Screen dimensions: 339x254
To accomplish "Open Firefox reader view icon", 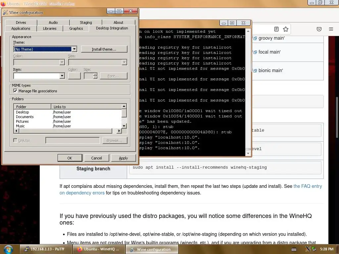I will (x=276, y=29).
